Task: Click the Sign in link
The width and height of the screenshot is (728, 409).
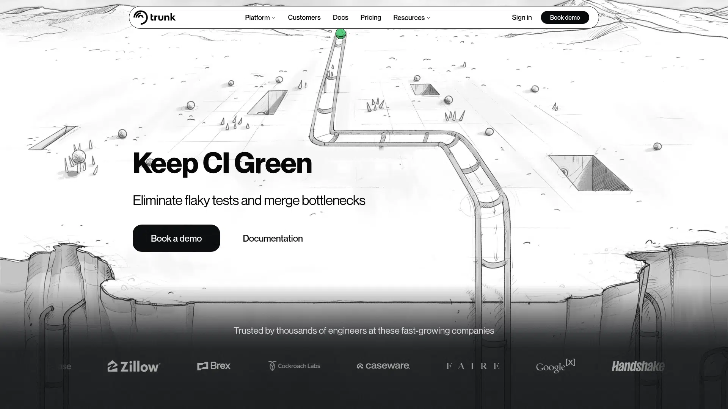Action: 522,17
